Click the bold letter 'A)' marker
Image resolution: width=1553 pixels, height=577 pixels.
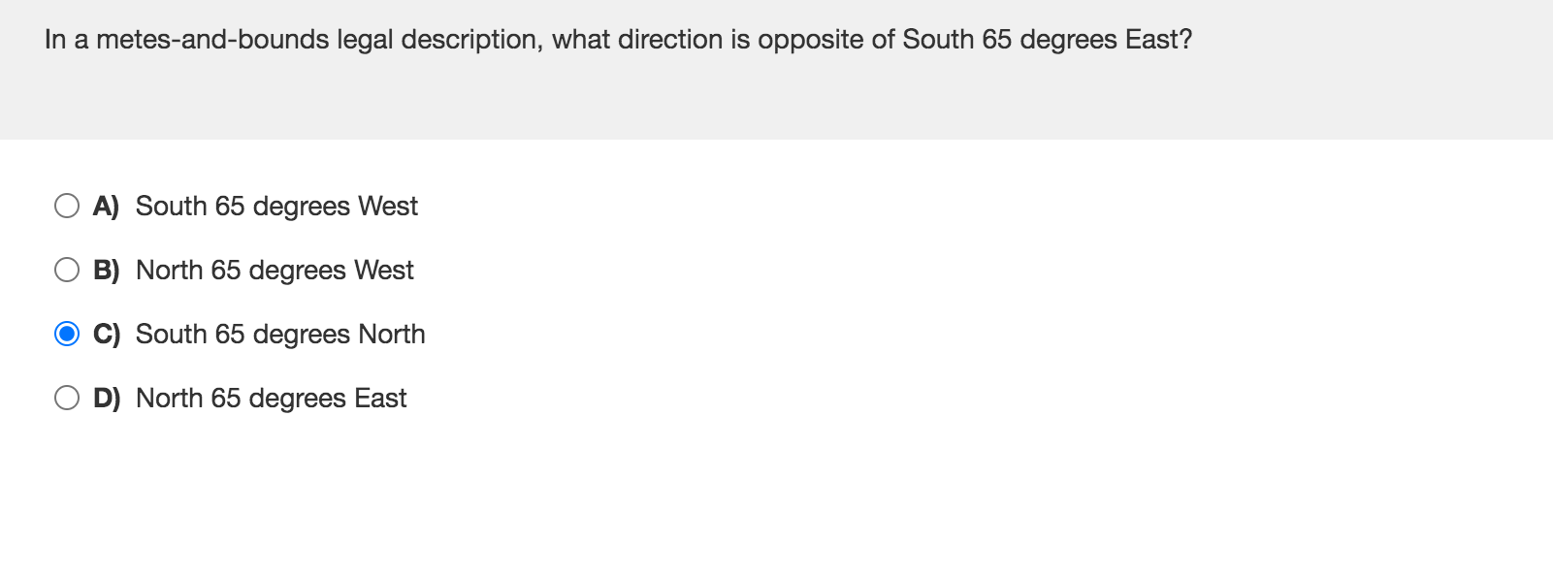tap(105, 206)
